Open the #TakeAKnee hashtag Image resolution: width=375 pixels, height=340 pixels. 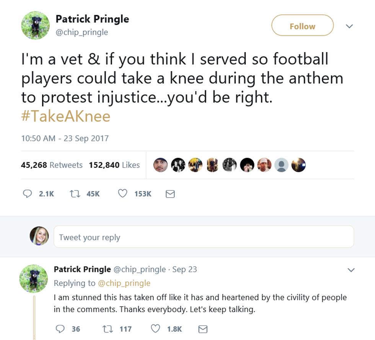coord(66,116)
